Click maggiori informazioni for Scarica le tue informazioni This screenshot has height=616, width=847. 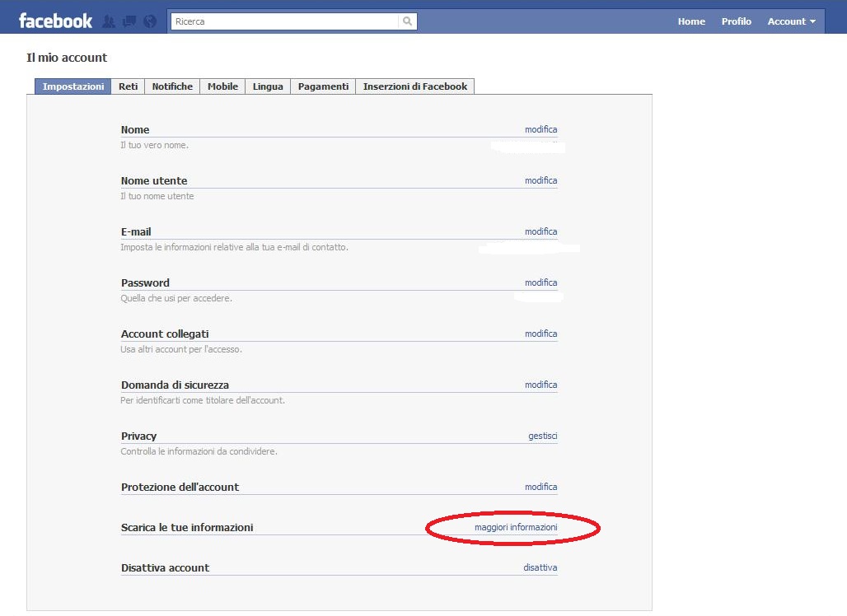pyautogui.click(x=516, y=527)
